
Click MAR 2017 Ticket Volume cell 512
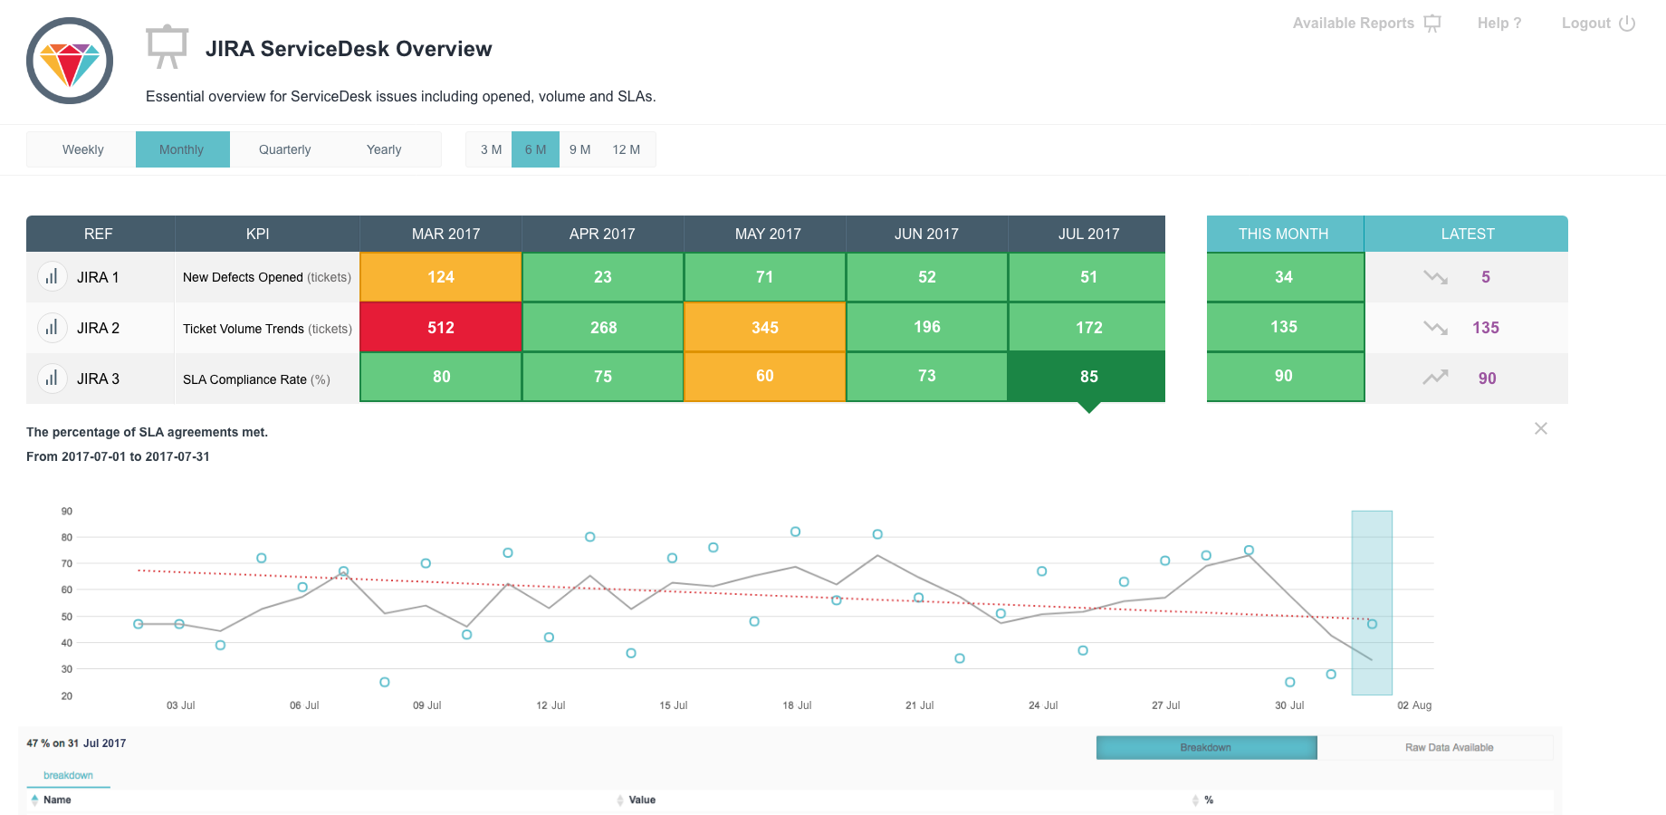click(x=441, y=328)
